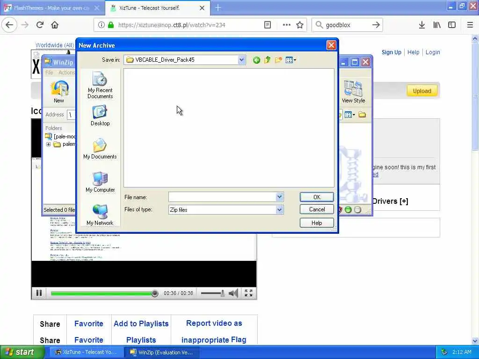Click the File name input field

222,197
